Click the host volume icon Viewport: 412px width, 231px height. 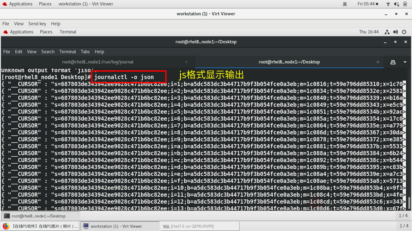(x=397, y=4)
